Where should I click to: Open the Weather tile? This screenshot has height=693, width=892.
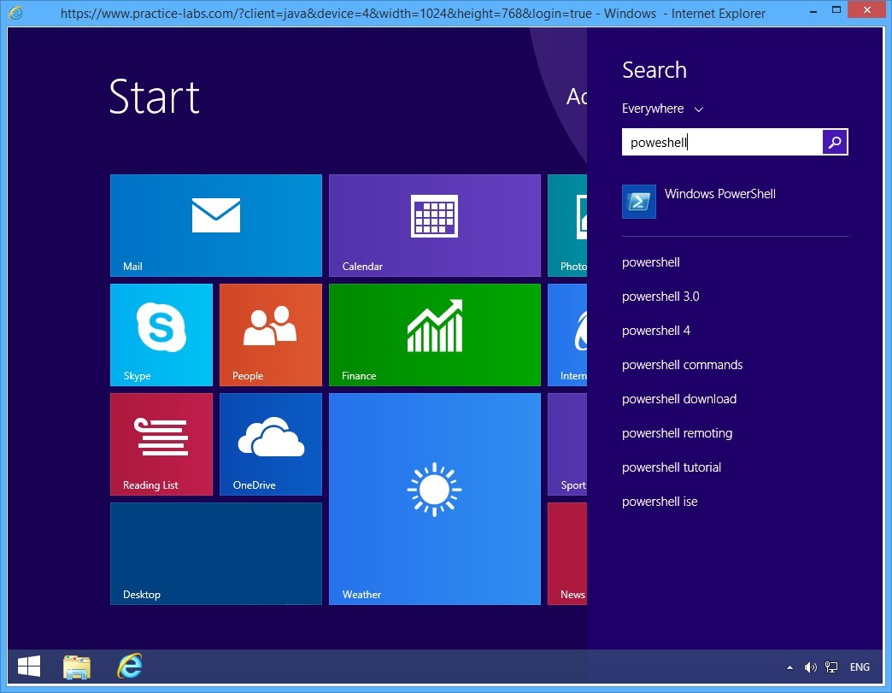point(434,498)
